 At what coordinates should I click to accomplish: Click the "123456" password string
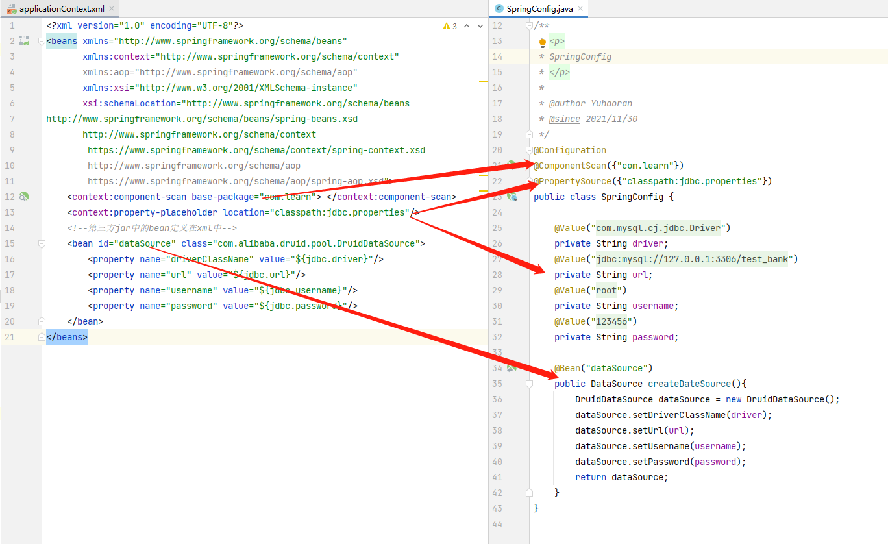click(x=611, y=321)
